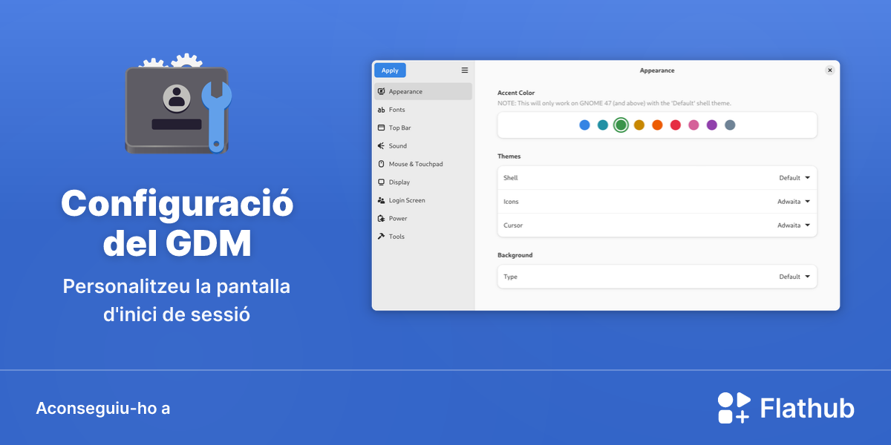891x445 pixels.
Task: Click the Sound speaker icon
Action: click(381, 146)
